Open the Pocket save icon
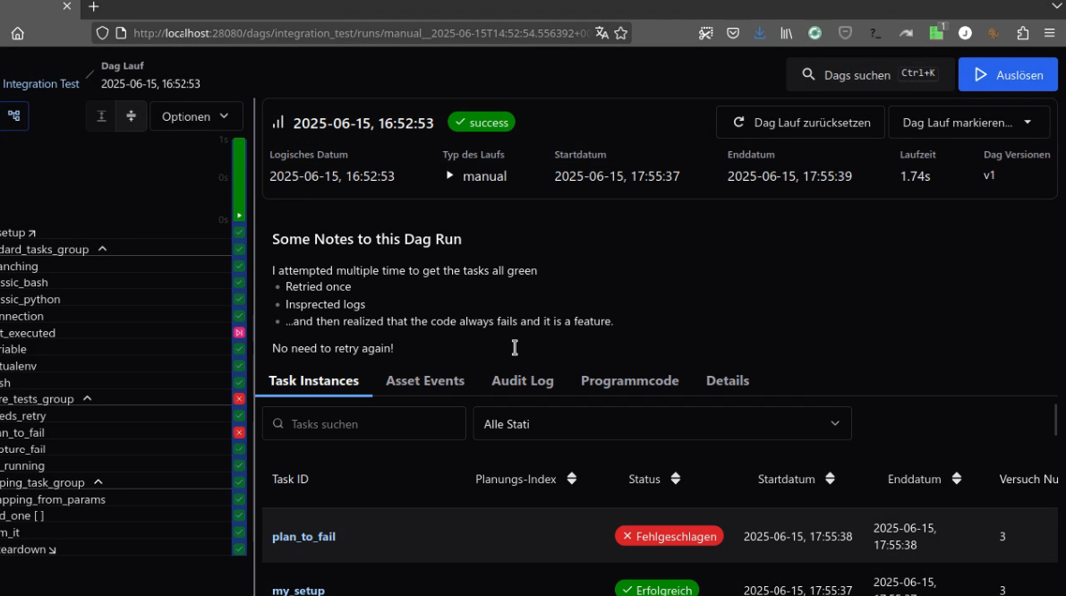Viewport: 1066px width, 596px height. (x=733, y=33)
